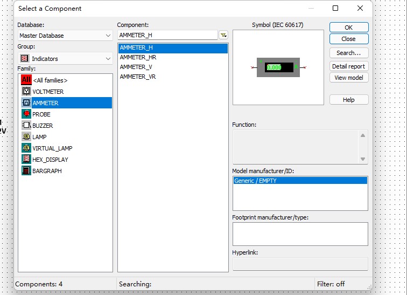Select the LAMP family

[39, 137]
